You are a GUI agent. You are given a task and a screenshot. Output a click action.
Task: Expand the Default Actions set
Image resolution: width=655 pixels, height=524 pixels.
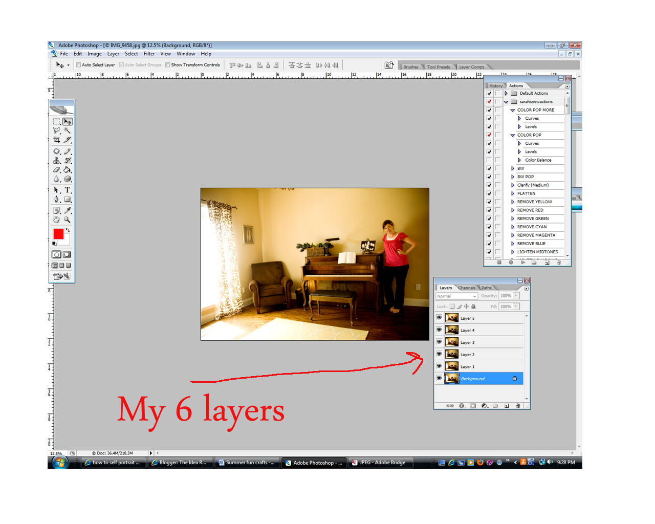click(506, 93)
